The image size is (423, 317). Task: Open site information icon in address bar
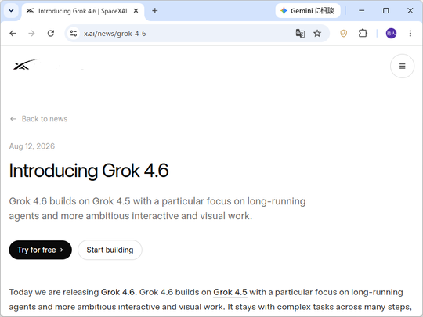tap(74, 34)
